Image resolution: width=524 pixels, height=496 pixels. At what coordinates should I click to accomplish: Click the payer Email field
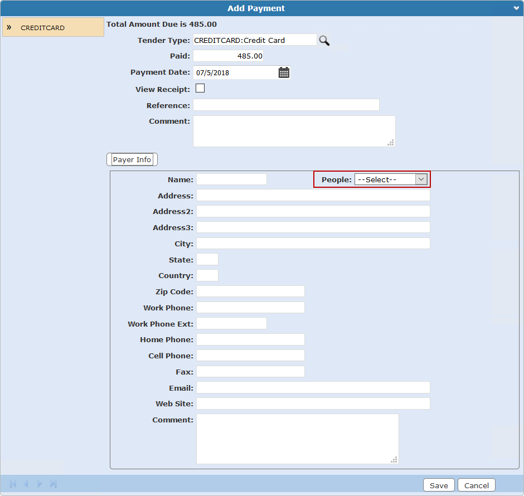tap(313, 387)
